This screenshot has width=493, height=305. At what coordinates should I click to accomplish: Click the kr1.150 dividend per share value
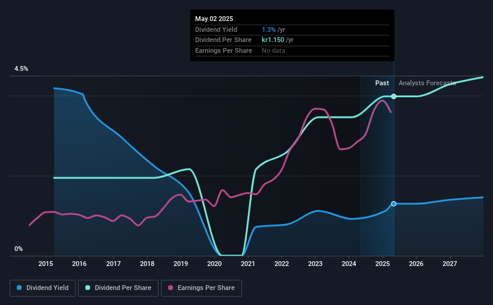tap(273, 40)
